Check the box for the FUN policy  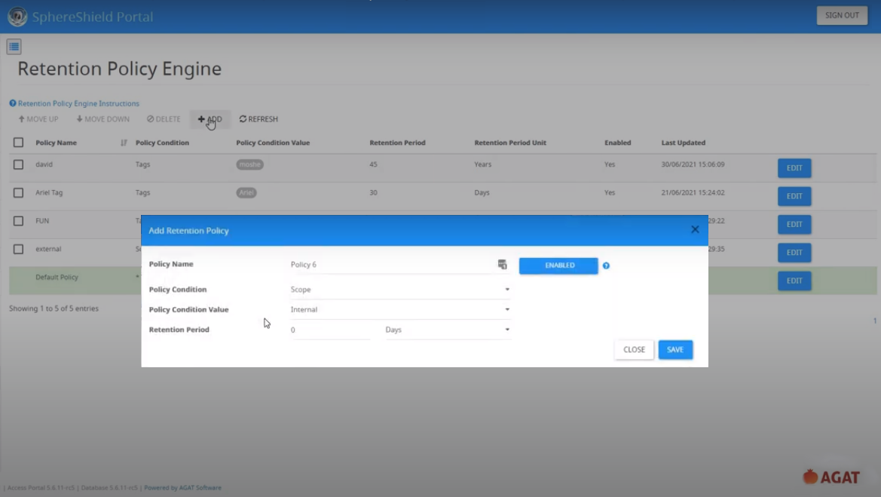(x=19, y=221)
